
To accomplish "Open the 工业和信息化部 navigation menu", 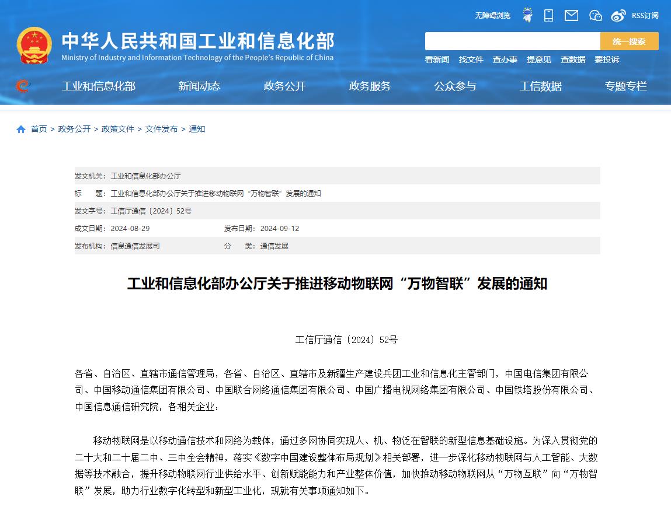I will click(x=99, y=86).
